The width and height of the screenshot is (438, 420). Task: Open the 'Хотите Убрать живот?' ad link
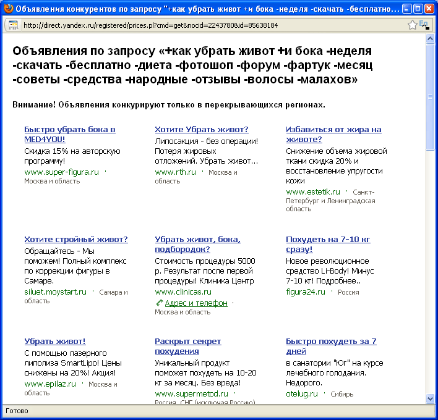click(202, 130)
